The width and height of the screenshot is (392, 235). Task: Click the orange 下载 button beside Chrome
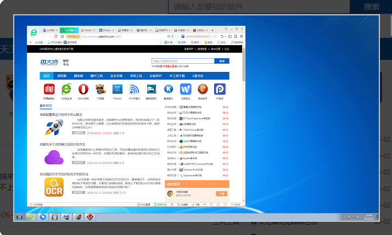221,194
